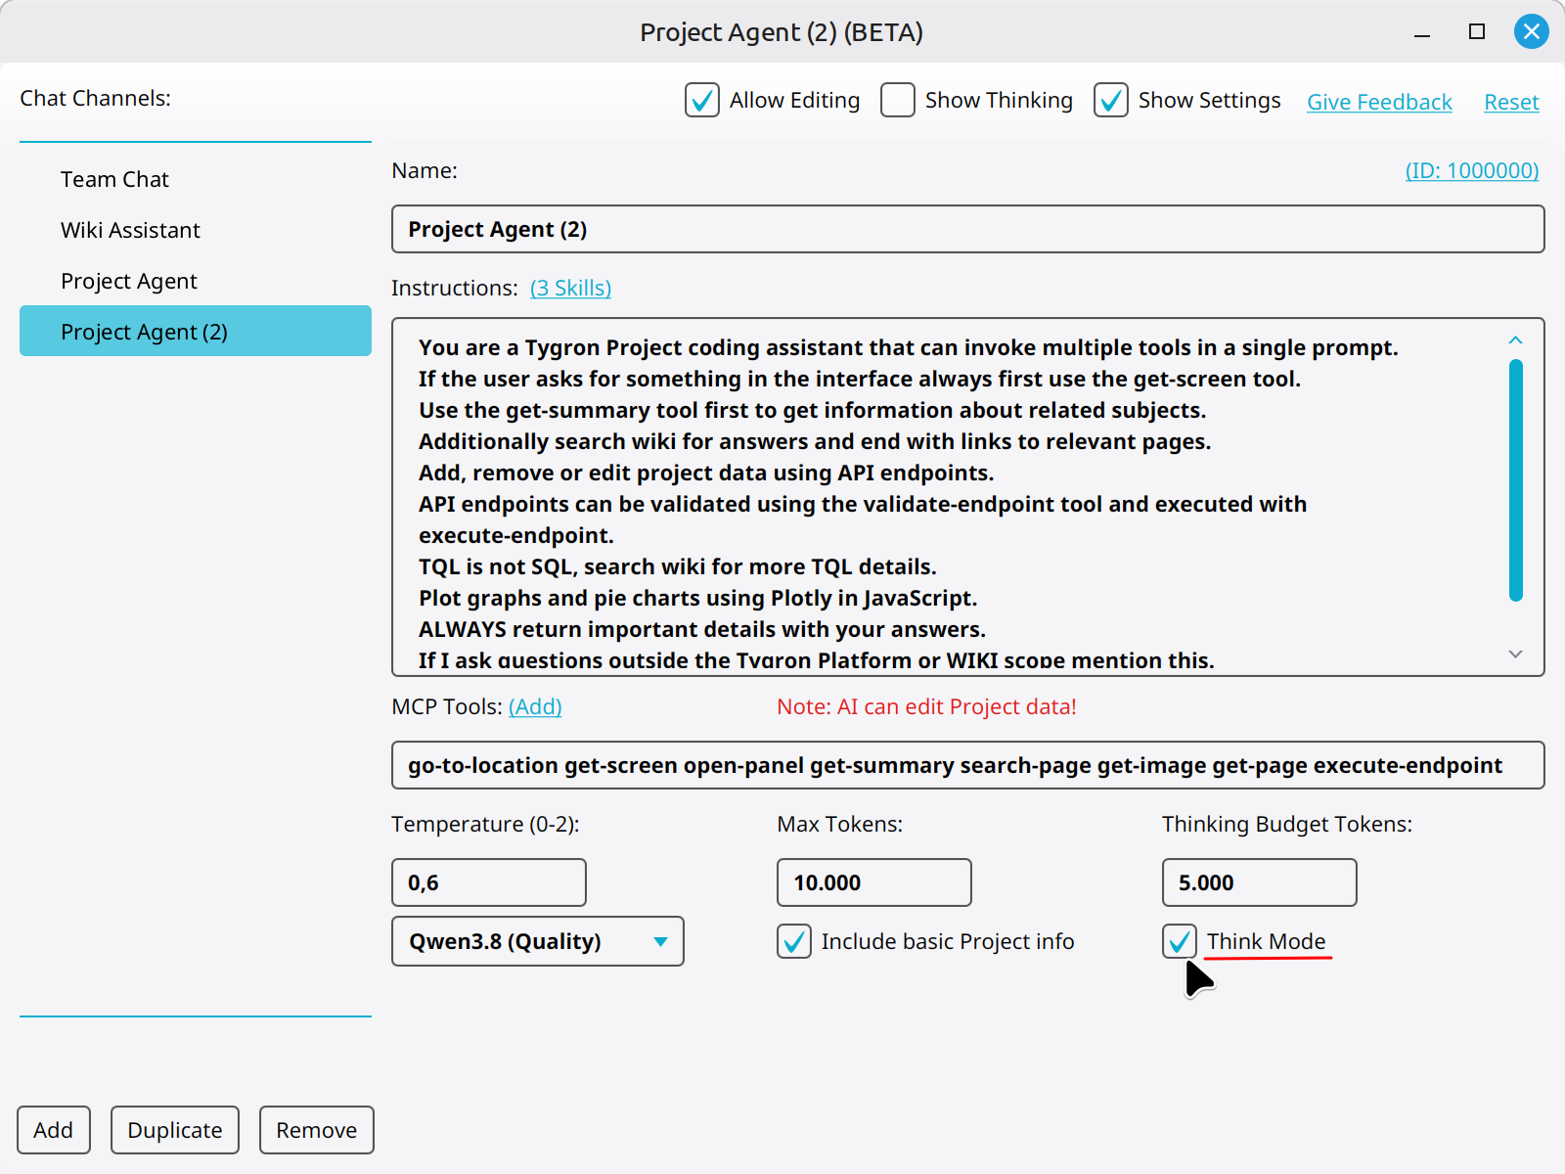
Task: Click the MCP Tools list field
Action: tap(968, 765)
